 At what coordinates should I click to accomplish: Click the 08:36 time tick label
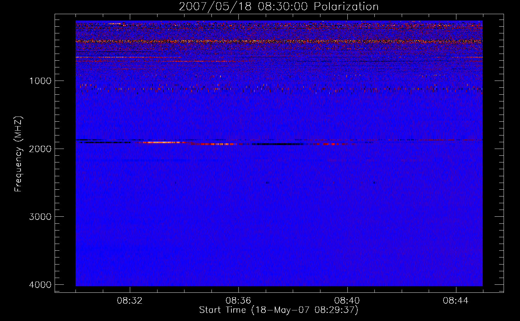coord(238,301)
